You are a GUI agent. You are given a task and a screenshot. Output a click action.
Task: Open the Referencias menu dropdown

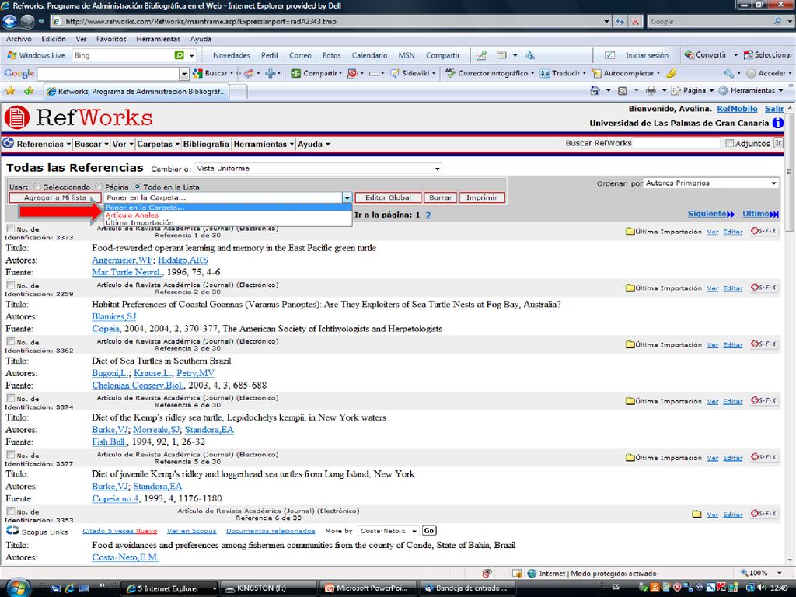tap(44, 144)
